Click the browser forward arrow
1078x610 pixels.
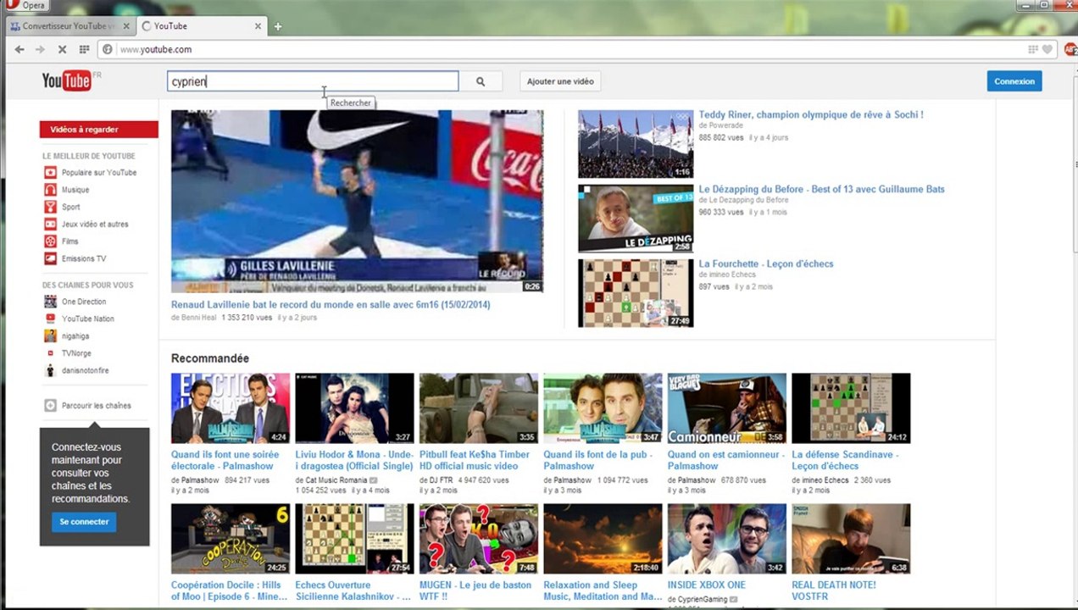41,49
